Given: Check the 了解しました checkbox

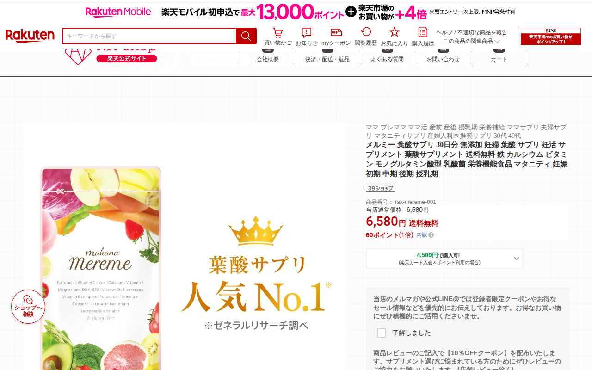Looking at the screenshot, I should (382, 333).
